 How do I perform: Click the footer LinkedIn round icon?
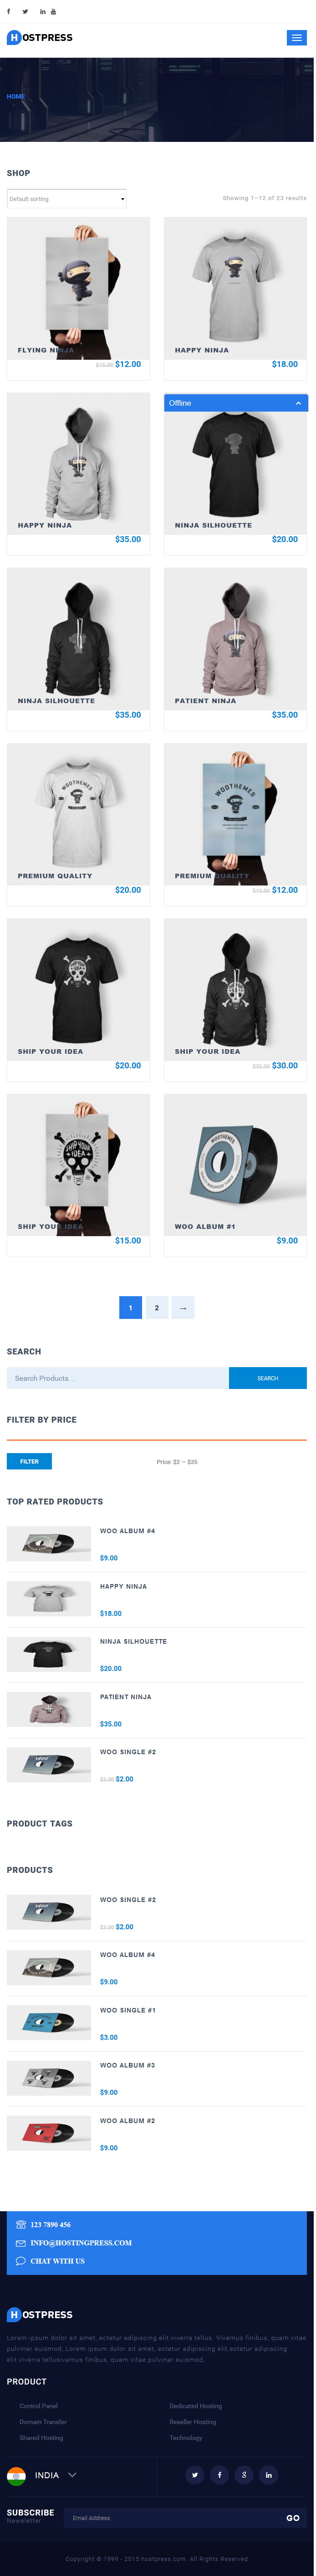click(x=268, y=2475)
